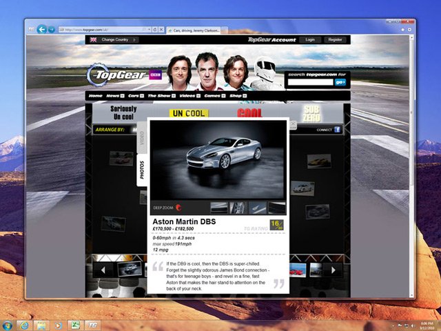Image resolution: width=441 pixels, height=331 pixels.
Task: Click the Facebook connect icon
Action: click(x=337, y=130)
